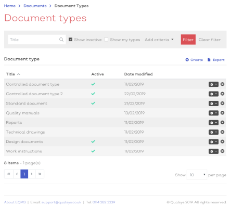Expand the Add criteria dropdown
232x208 pixels.
click(x=159, y=40)
